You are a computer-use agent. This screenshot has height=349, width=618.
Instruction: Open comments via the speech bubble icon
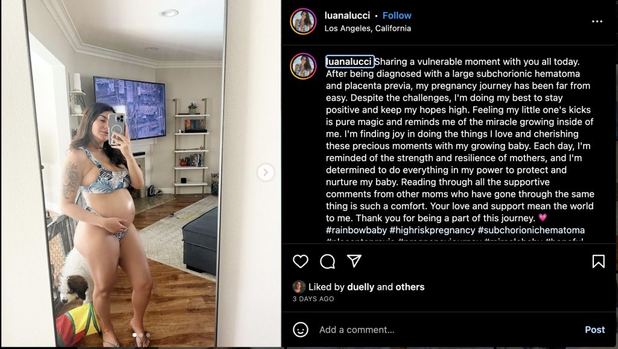click(328, 261)
